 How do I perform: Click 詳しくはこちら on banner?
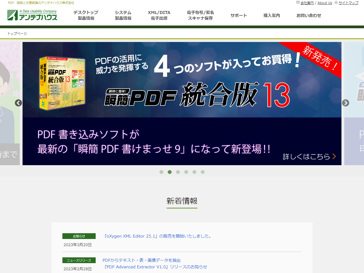click(309, 156)
